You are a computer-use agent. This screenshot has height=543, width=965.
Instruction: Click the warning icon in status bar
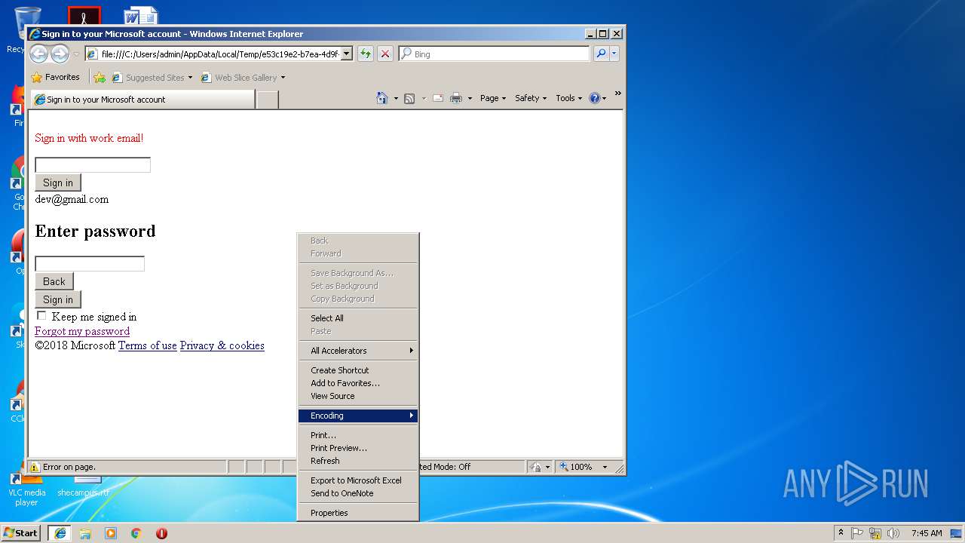(34, 467)
